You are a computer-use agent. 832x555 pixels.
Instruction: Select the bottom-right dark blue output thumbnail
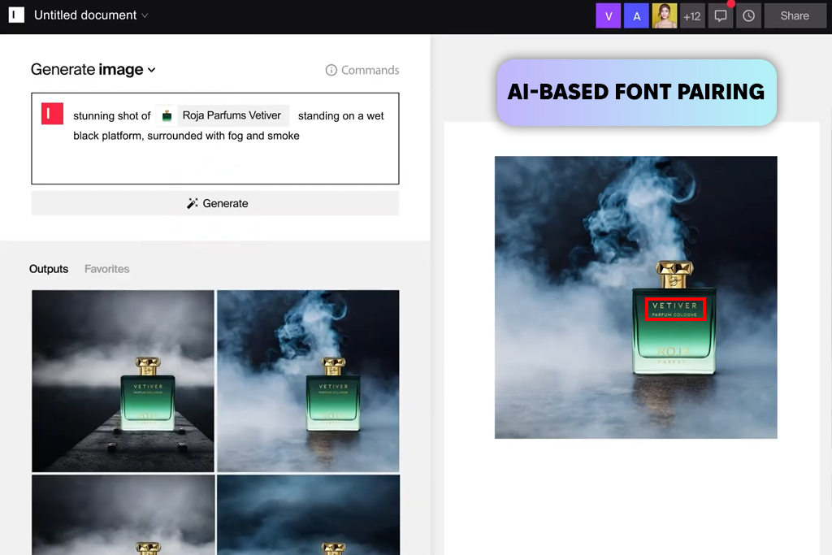click(x=308, y=514)
